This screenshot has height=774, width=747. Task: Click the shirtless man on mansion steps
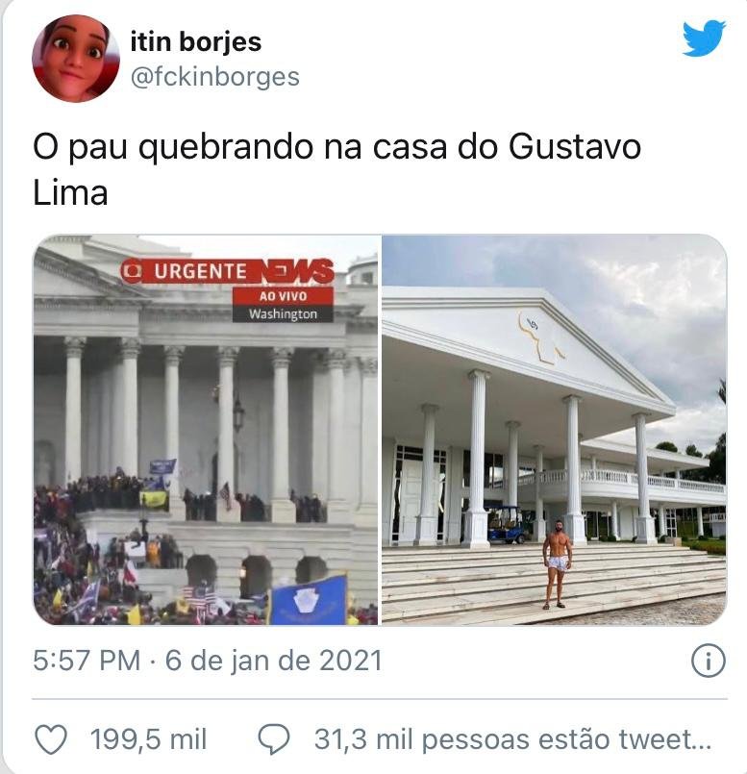pyautogui.click(x=558, y=563)
